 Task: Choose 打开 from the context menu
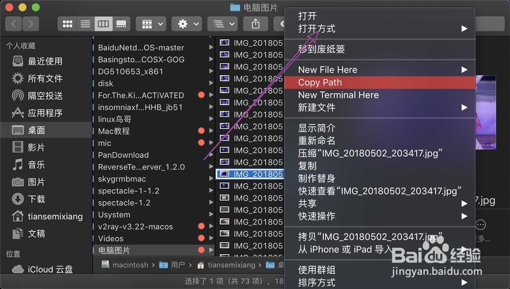click(379, 16)
